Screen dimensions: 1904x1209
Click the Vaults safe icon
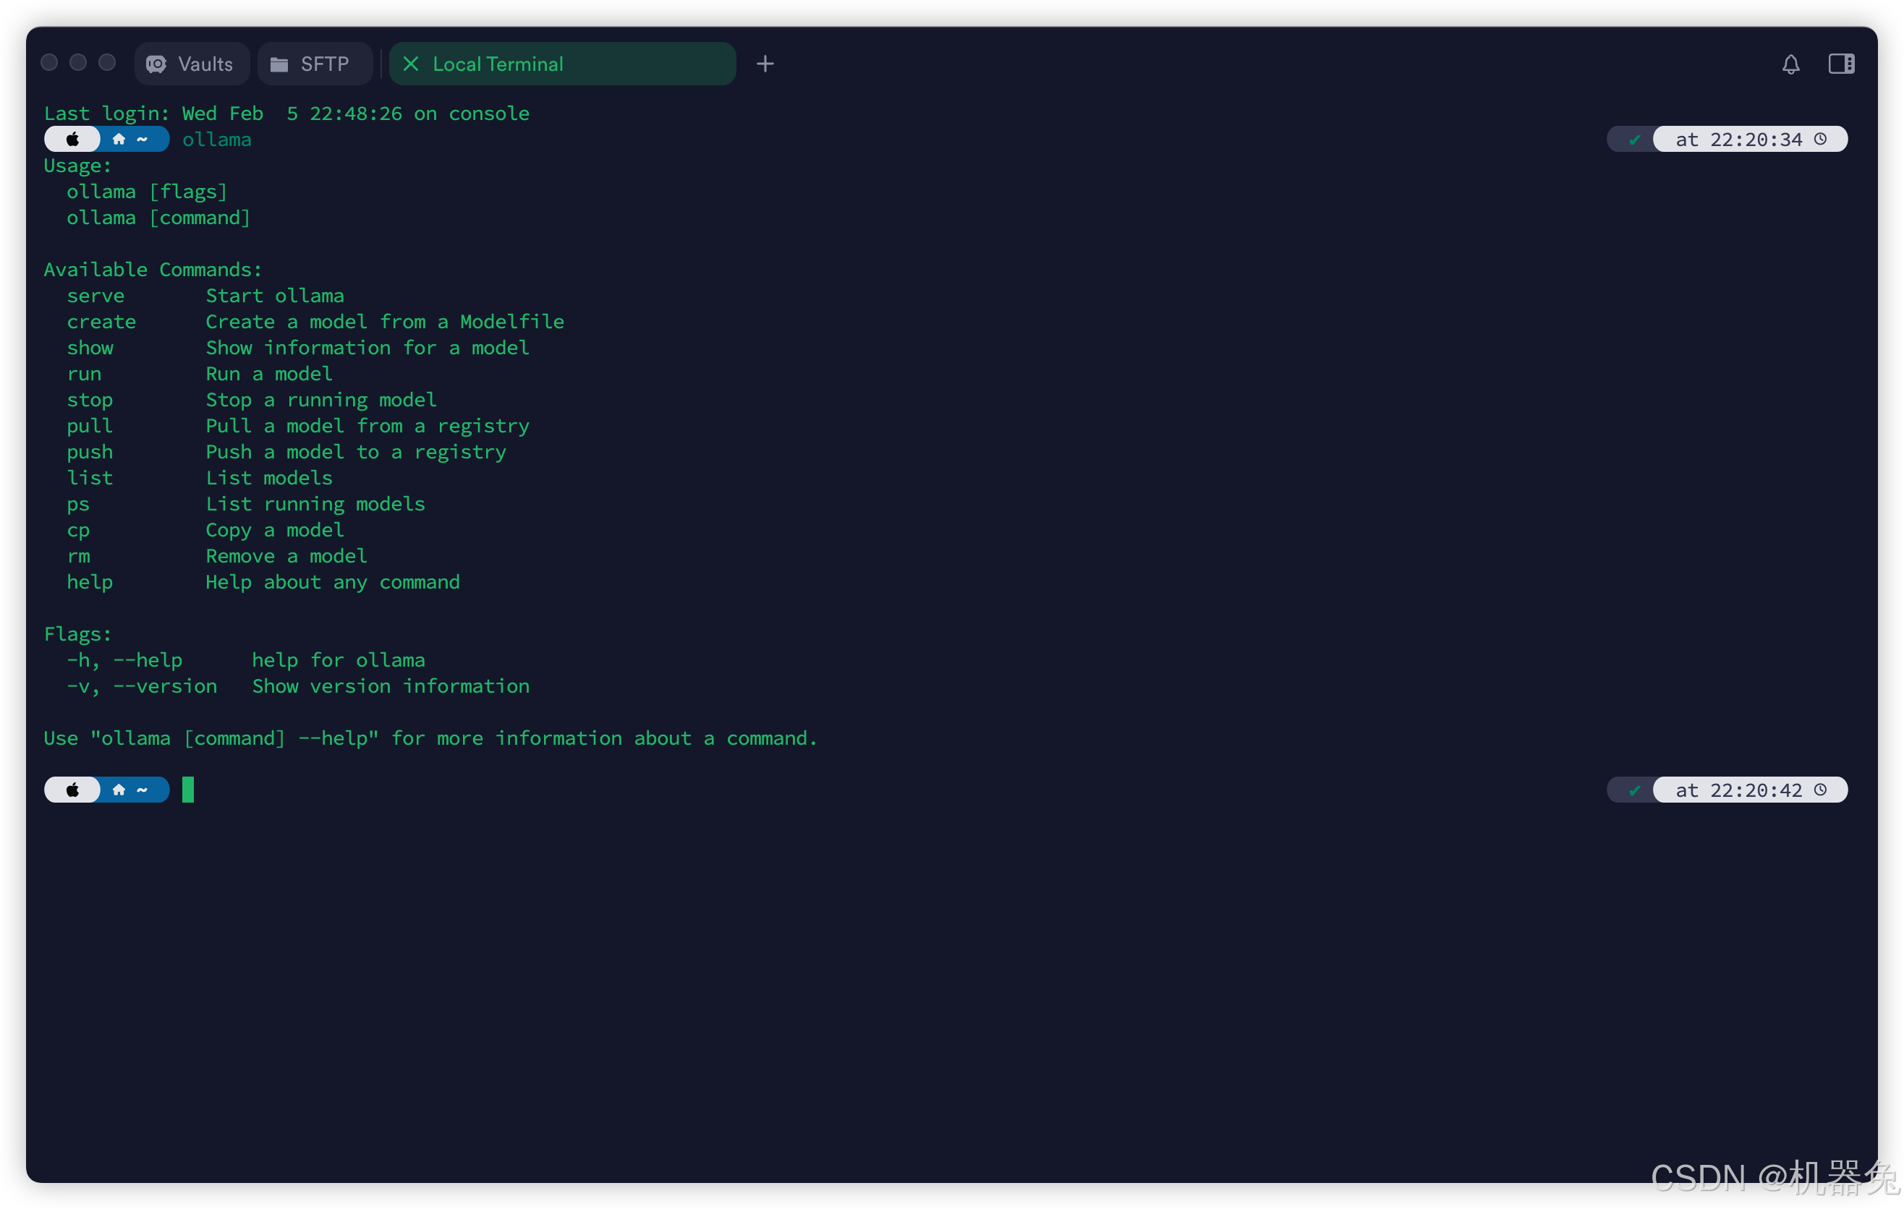click(156, 64)
